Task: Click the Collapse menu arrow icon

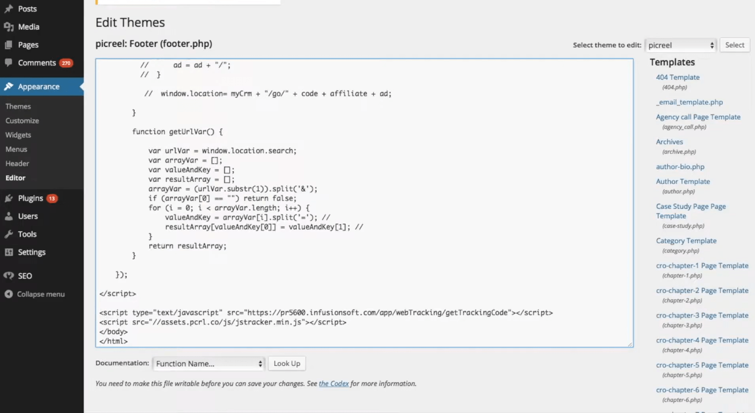Action: [8, 294]
